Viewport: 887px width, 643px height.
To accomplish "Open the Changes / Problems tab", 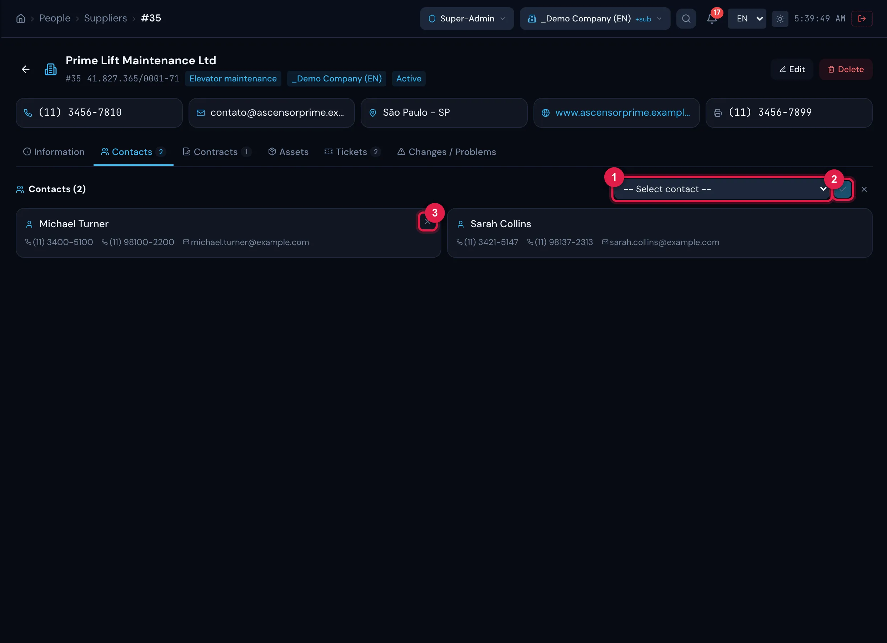I will tap(446, 152).
